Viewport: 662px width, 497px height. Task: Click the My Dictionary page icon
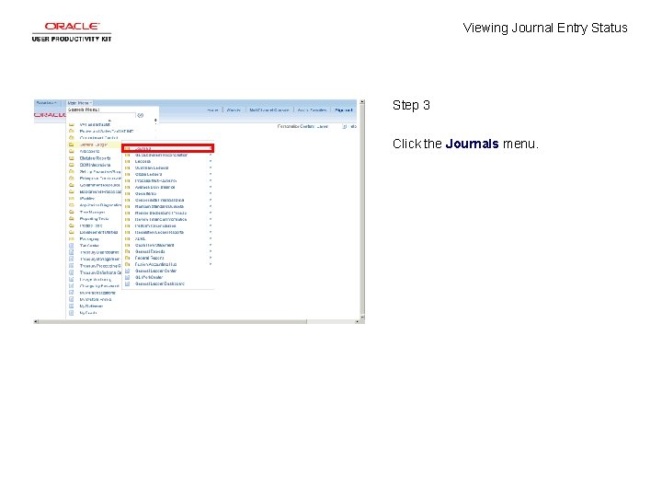point(72,306)
